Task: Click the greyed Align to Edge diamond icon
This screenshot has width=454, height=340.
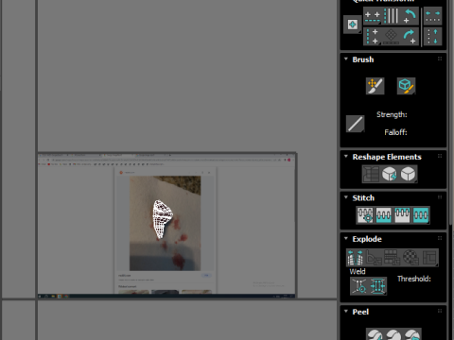Action: (391, 36)
